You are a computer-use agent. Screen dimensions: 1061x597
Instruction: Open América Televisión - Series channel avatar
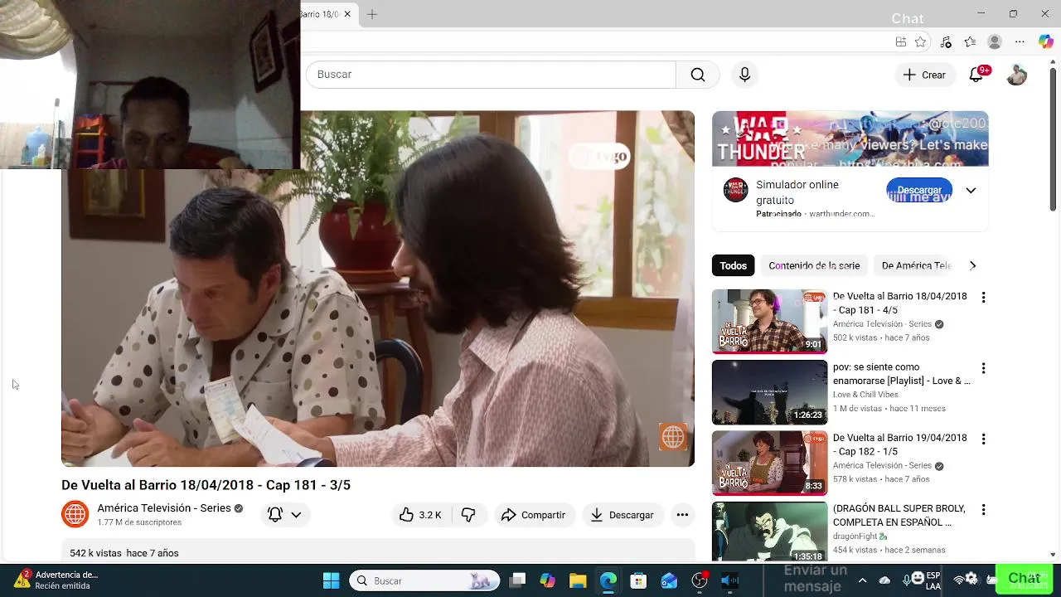(x=75, y=514)
